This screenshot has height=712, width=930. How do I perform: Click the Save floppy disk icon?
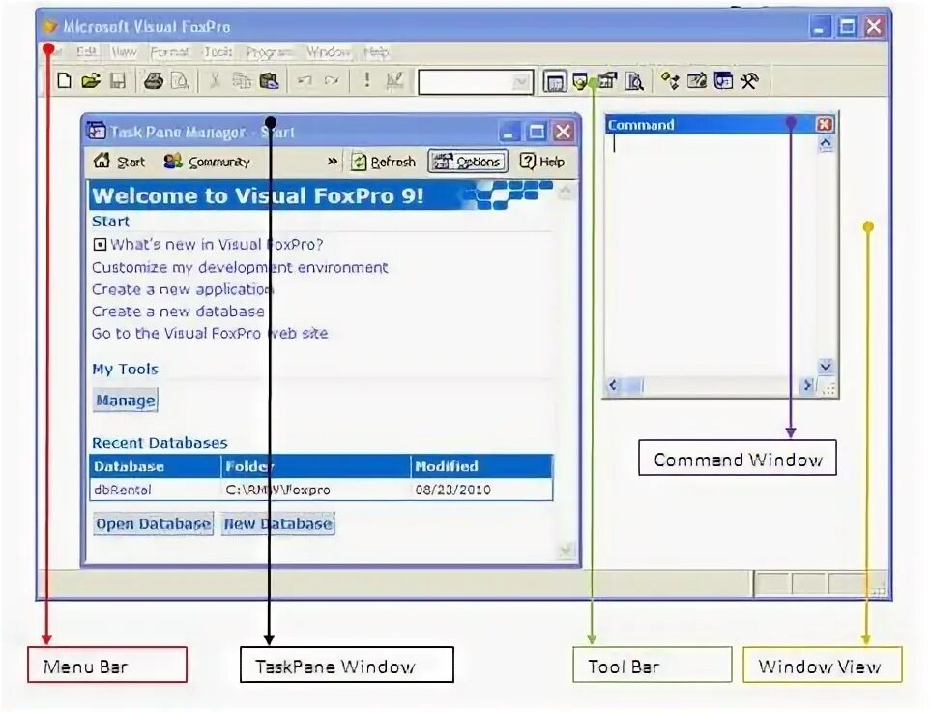(118, 80)
